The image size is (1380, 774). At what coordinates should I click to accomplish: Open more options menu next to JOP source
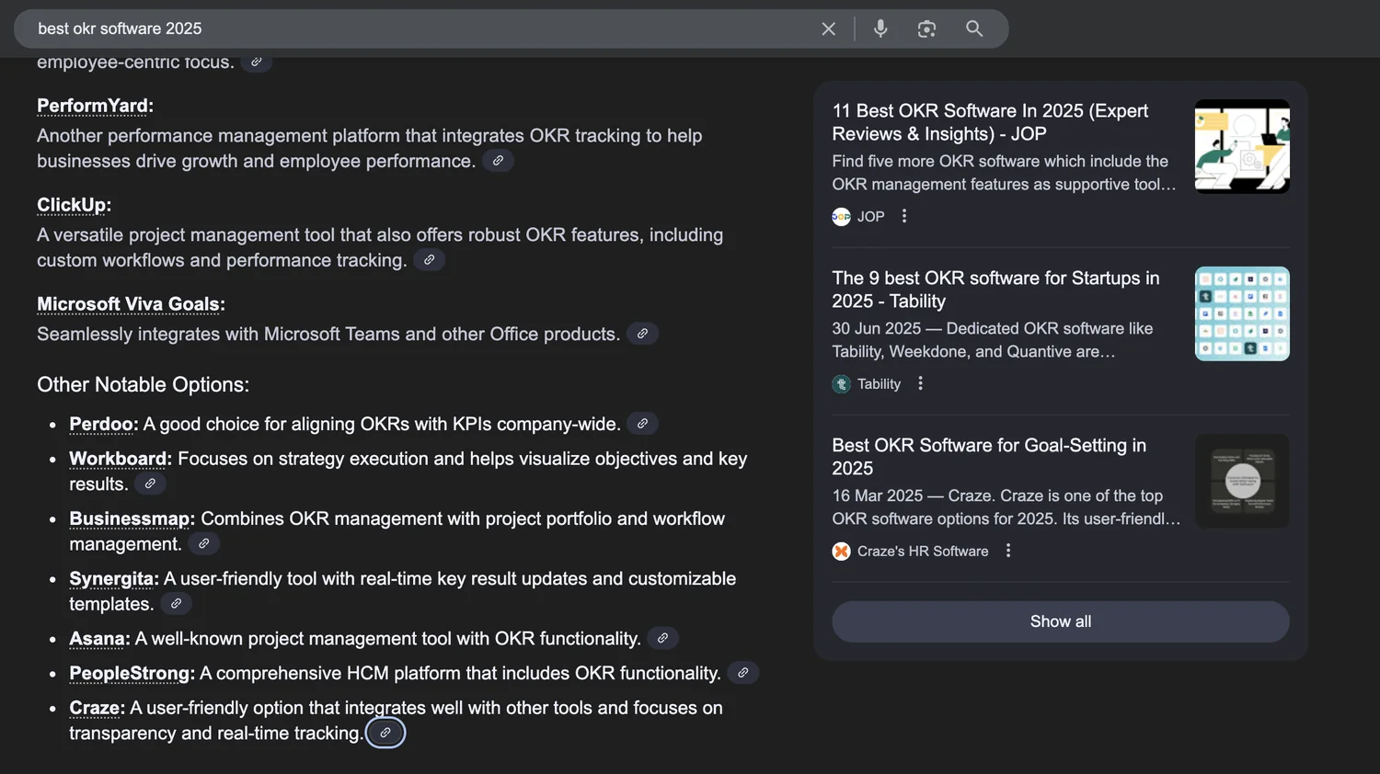pos(904,216)
